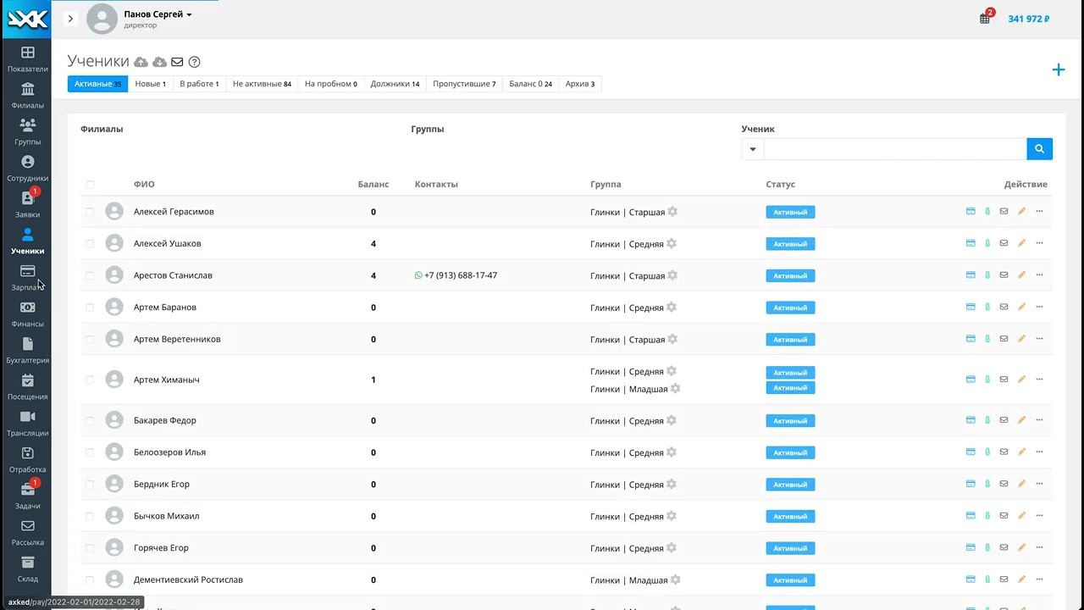The height and width of the screenshot is (610, 1084).
Task: Open Заявки sidebar item
Action: point(27,205)
